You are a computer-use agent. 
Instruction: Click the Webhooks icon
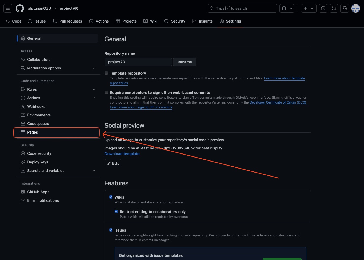pyautogui.click(x=23, y=107)
